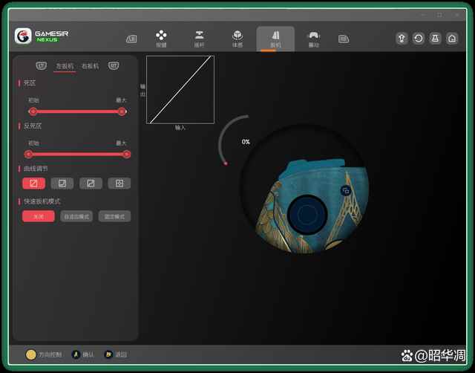The width and height of the screenshot is (475, 373).
Task: Choose 固定模式 quick trigger mode
Action: click(114, 216)
